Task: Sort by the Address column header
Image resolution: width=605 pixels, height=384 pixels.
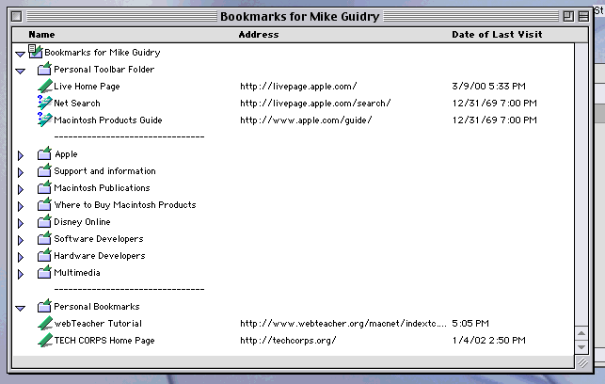Action: tap(259, 35)
